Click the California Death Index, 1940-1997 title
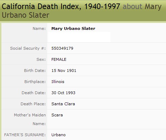166x140 pixels. pyautogui.click(x=61, y=6)
